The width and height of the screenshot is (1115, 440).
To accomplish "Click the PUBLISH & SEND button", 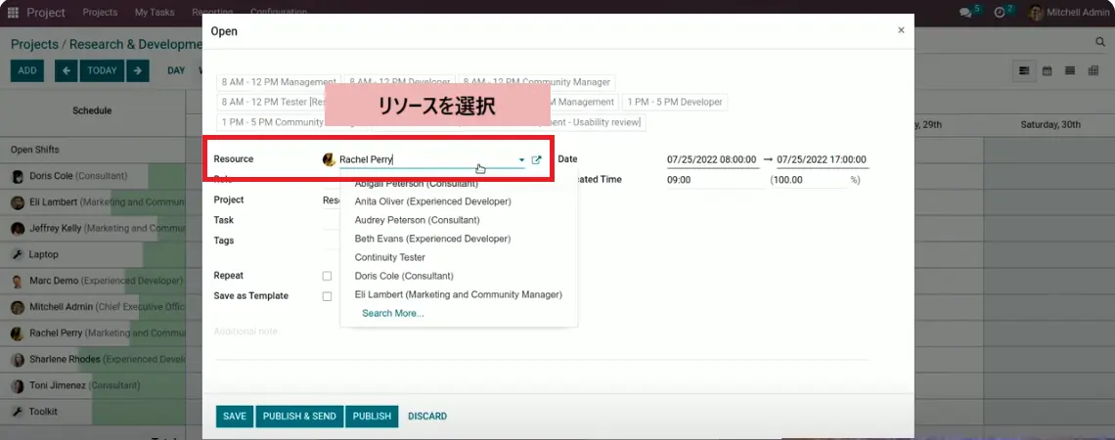I will [x=299, y=417].
